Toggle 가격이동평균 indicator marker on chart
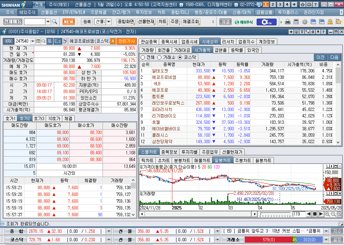 141,167
